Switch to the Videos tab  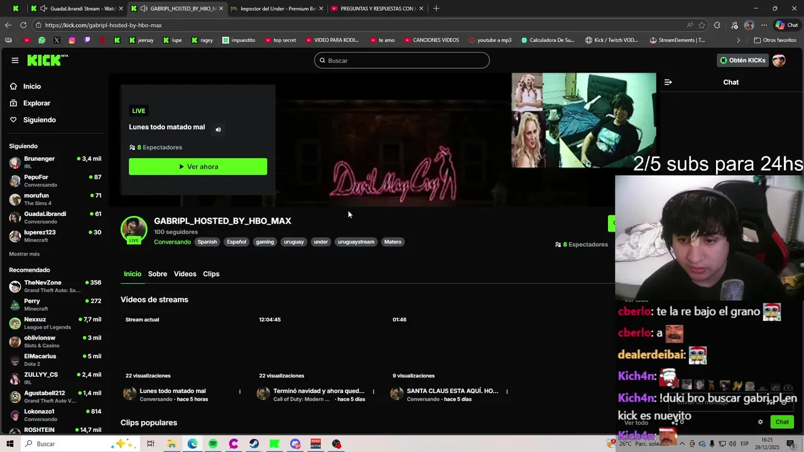click(x=185, y=274)
